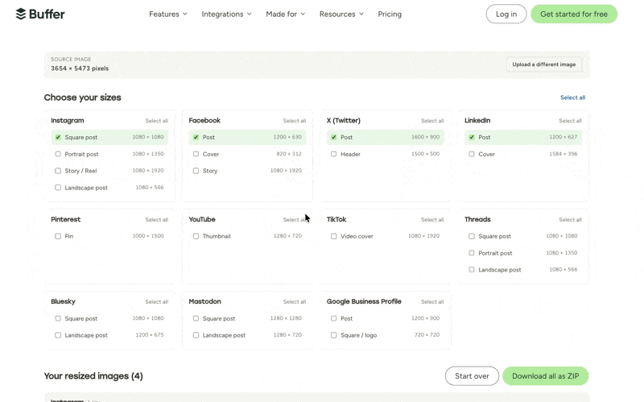644x402 pixels.
Task: Select all YouTube sizes
Action: point(295,220)
